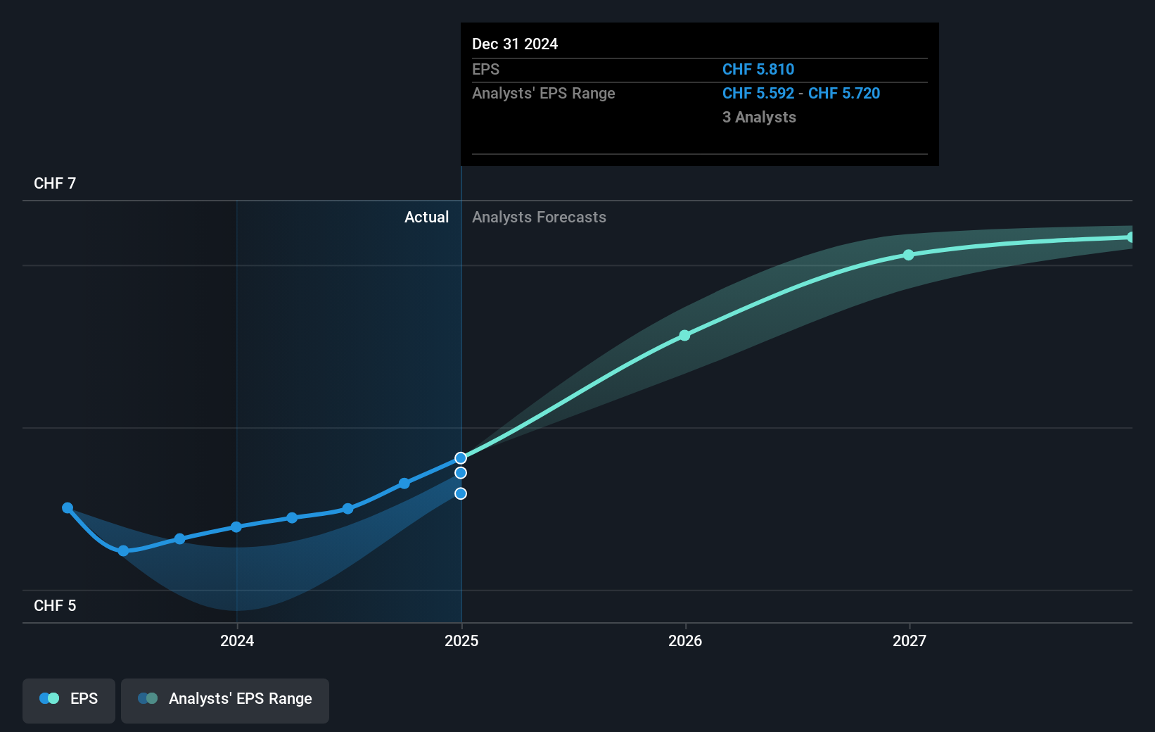This screenshot has width=1155, height=732.
Task: Click the EPS data point at 2024
Action: click(x=236, y=526)
